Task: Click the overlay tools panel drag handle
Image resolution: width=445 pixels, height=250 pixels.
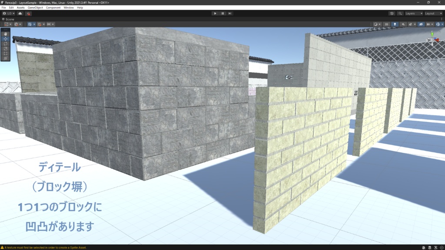Action: (5, 30)
